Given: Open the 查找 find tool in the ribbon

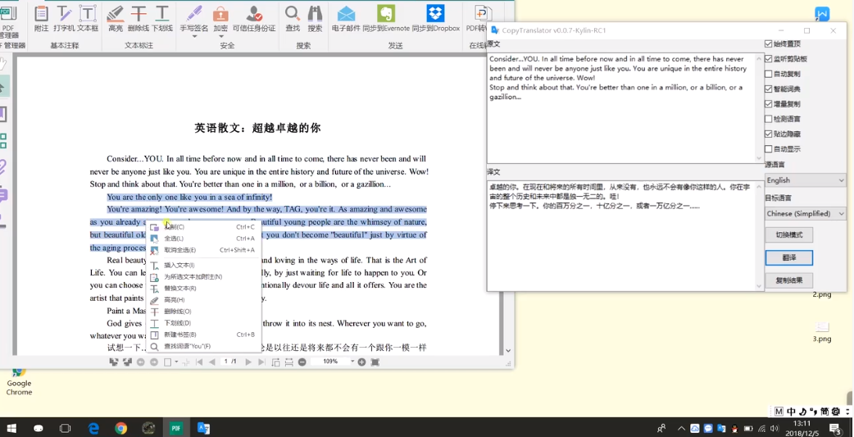Looking at the screenshot, I should (x=293, y=18).
